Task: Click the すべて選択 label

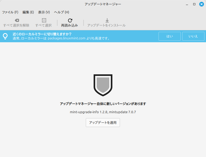Action: tap(44, 25)
